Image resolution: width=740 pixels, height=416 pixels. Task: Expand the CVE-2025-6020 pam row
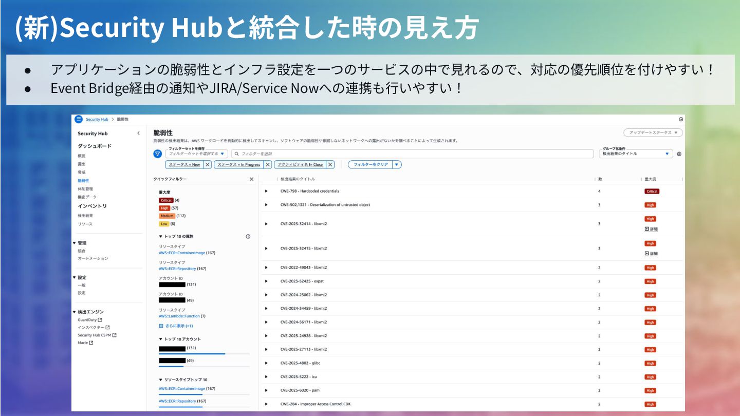(x=266, y=390)
